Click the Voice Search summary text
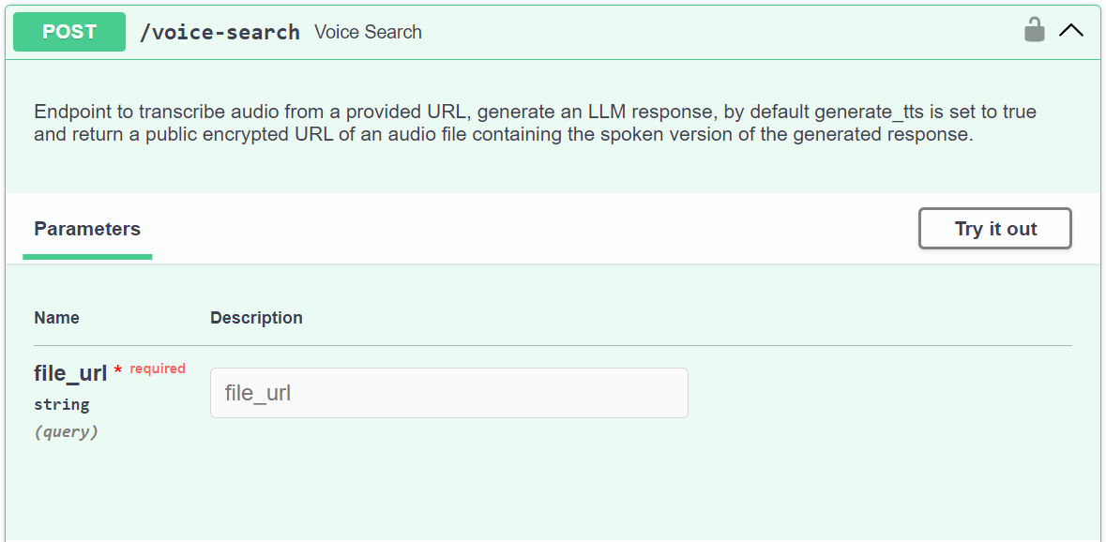1106x542 pixels. pos(368,32)
